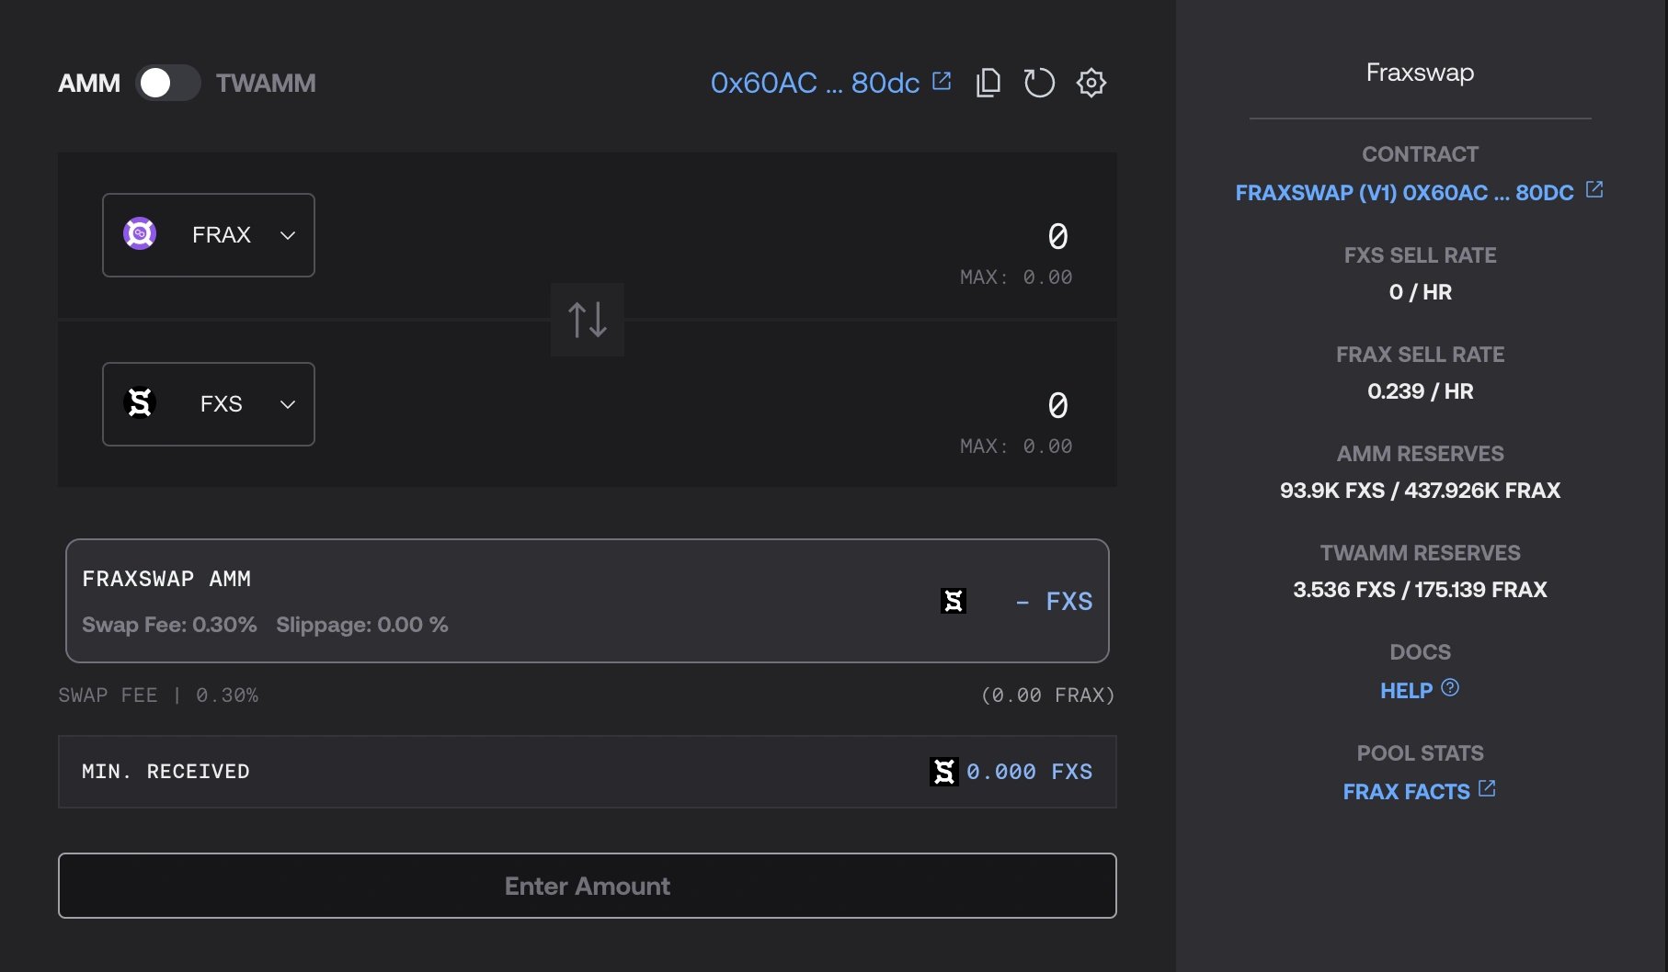Click the question mark icon beside HELP

click(1450, 687)
